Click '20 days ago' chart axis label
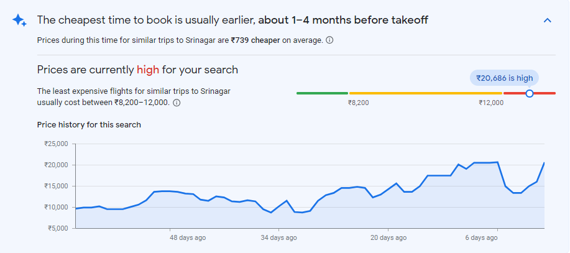The height and width of the screenshot is (253, 570). pos(388,237)
